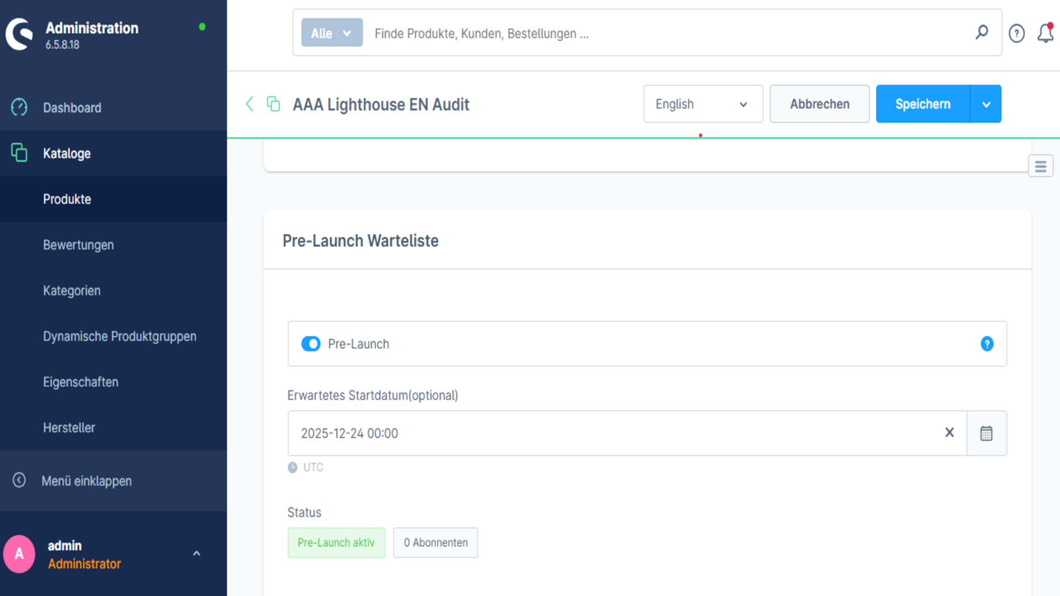Click the duplicate icon beside the product title
1060x596 pixels.
pos(273,104)
